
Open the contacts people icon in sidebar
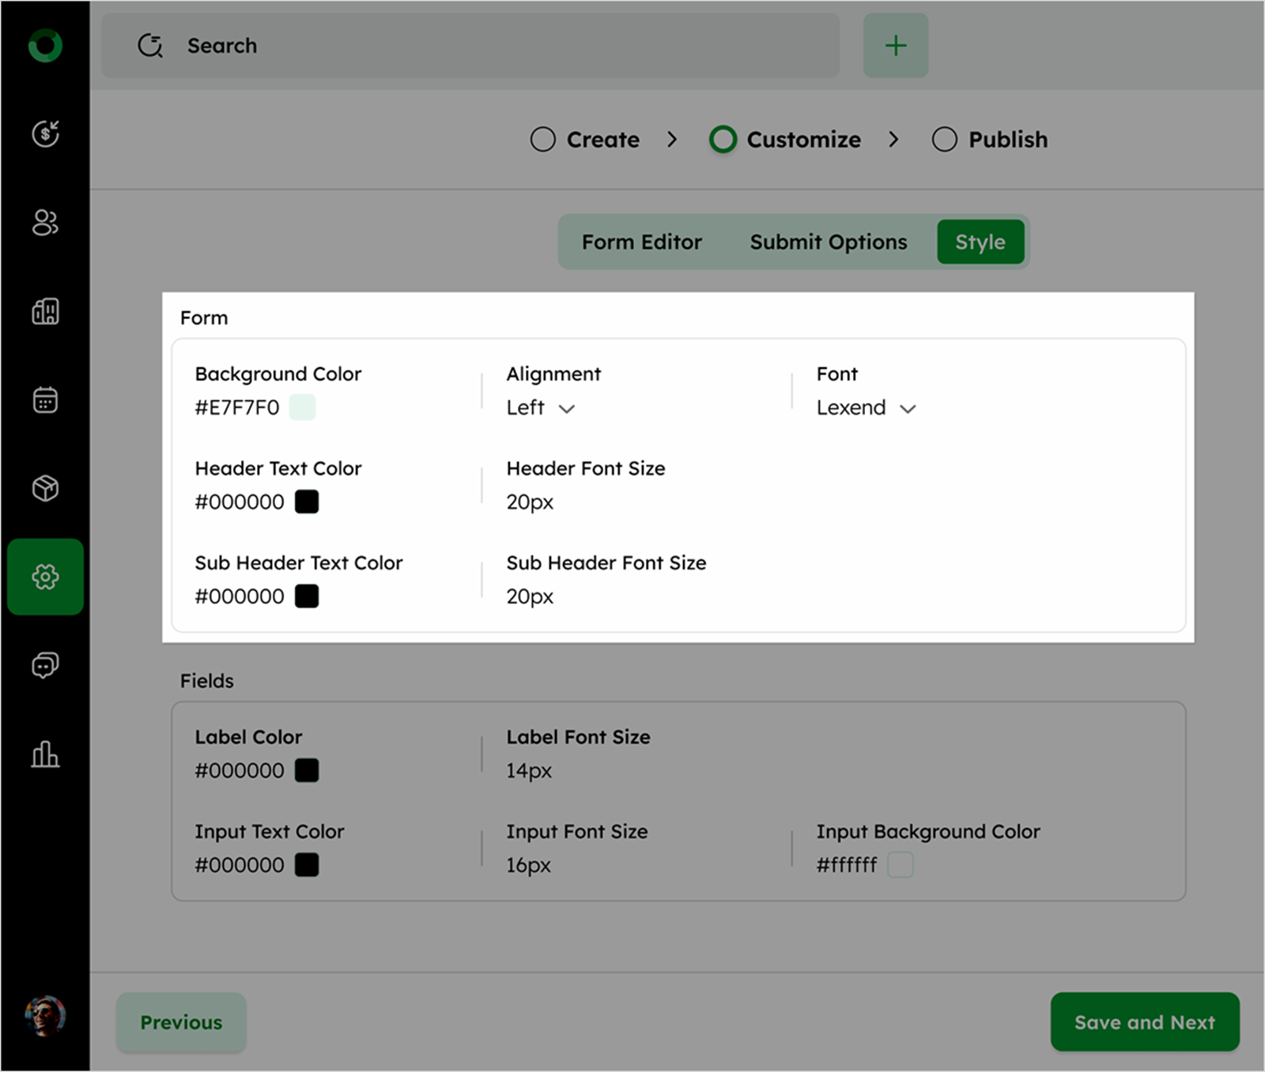(x=45, y=223)
